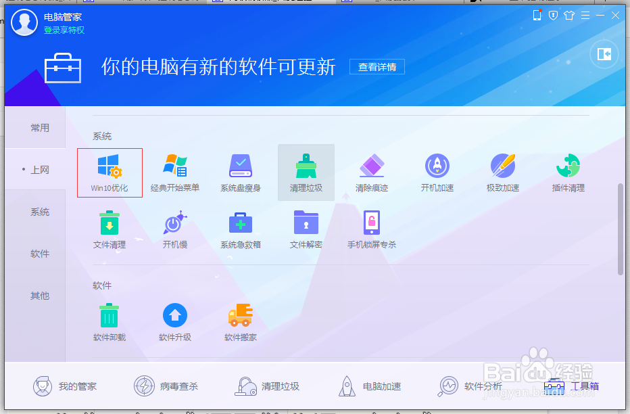This screenshot has height=414, width=630.
Task: Click the toolbox briefcase icon in banner
Action: coord(63,68)
